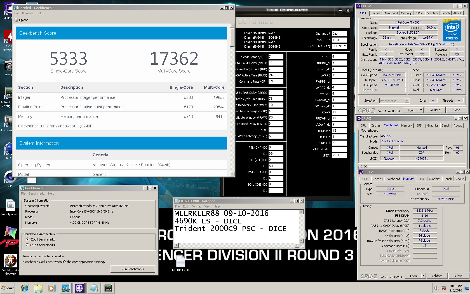Click Validate button in top CPU-Z
This screenshot has height=294, width=470.
coord(435,110)
